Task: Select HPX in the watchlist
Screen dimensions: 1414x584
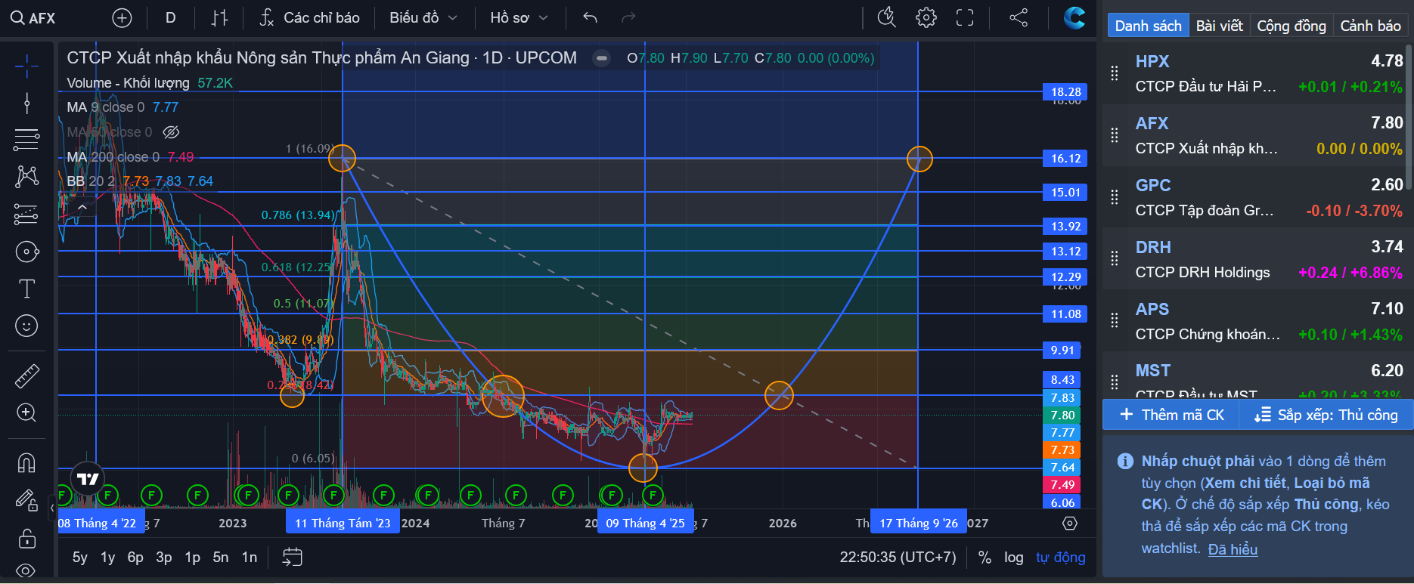Action: pyautogui.click(x=1254, y=73)
